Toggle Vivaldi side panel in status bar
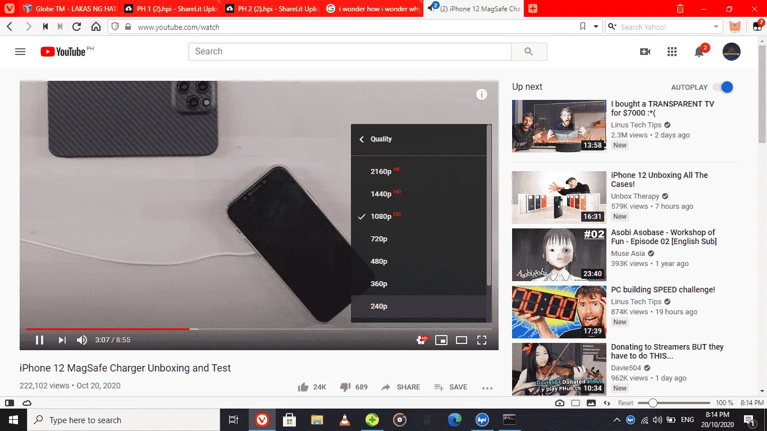Viewport: 767px width, 431px height. pyautogui.click(x=10, y=403)
